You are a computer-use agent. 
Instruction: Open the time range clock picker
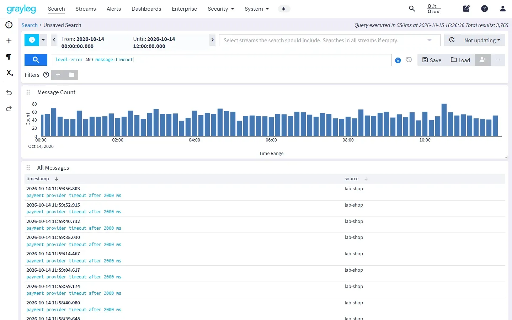32,40
